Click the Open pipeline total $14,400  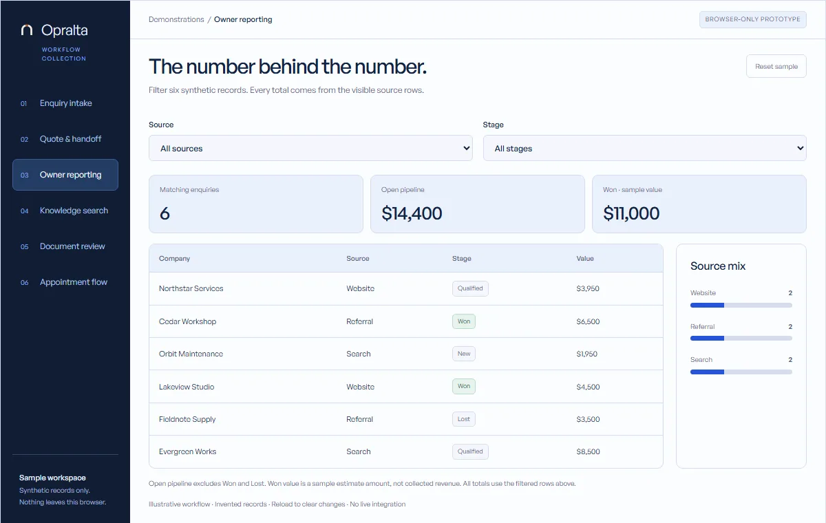tap(412, 213)
